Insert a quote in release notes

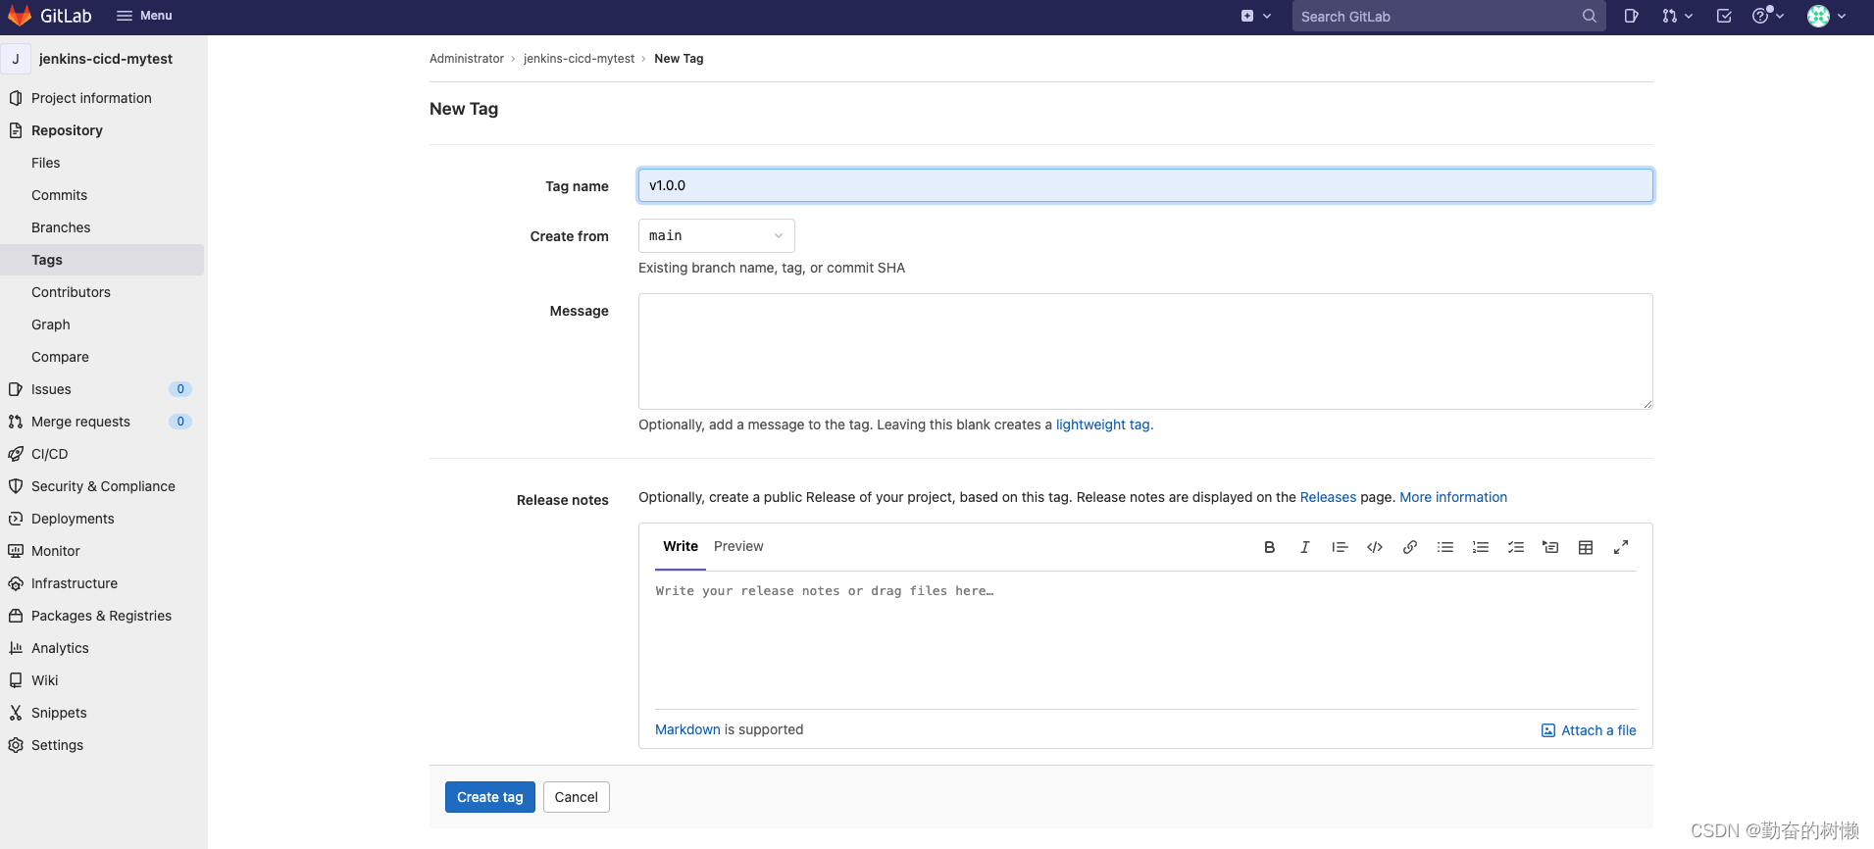tap(1340, 547)
